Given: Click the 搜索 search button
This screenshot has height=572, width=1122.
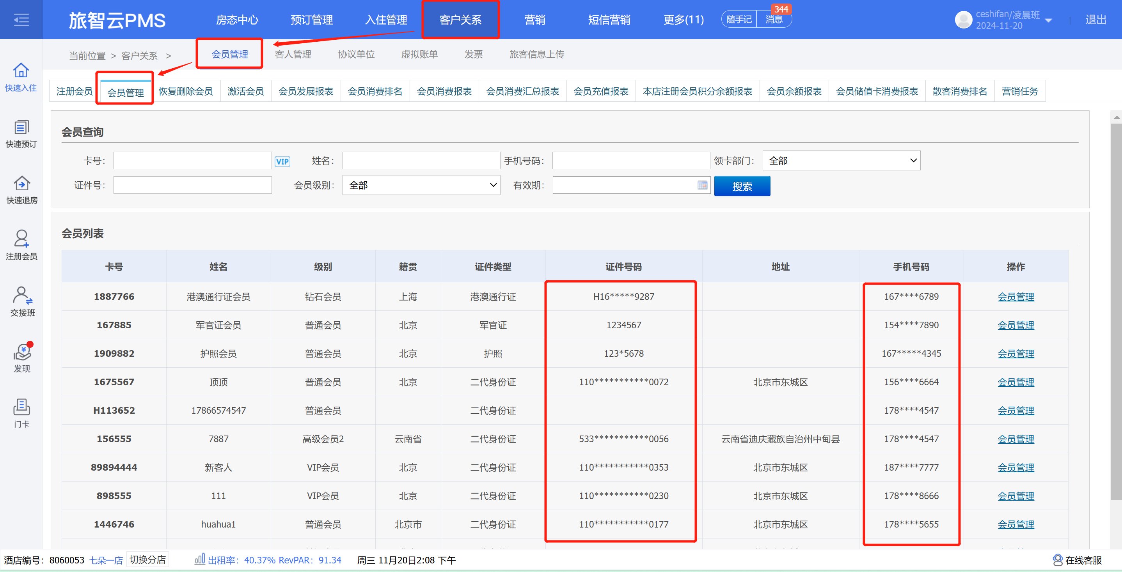Looking at the screenshot, I should coord(742,186).
